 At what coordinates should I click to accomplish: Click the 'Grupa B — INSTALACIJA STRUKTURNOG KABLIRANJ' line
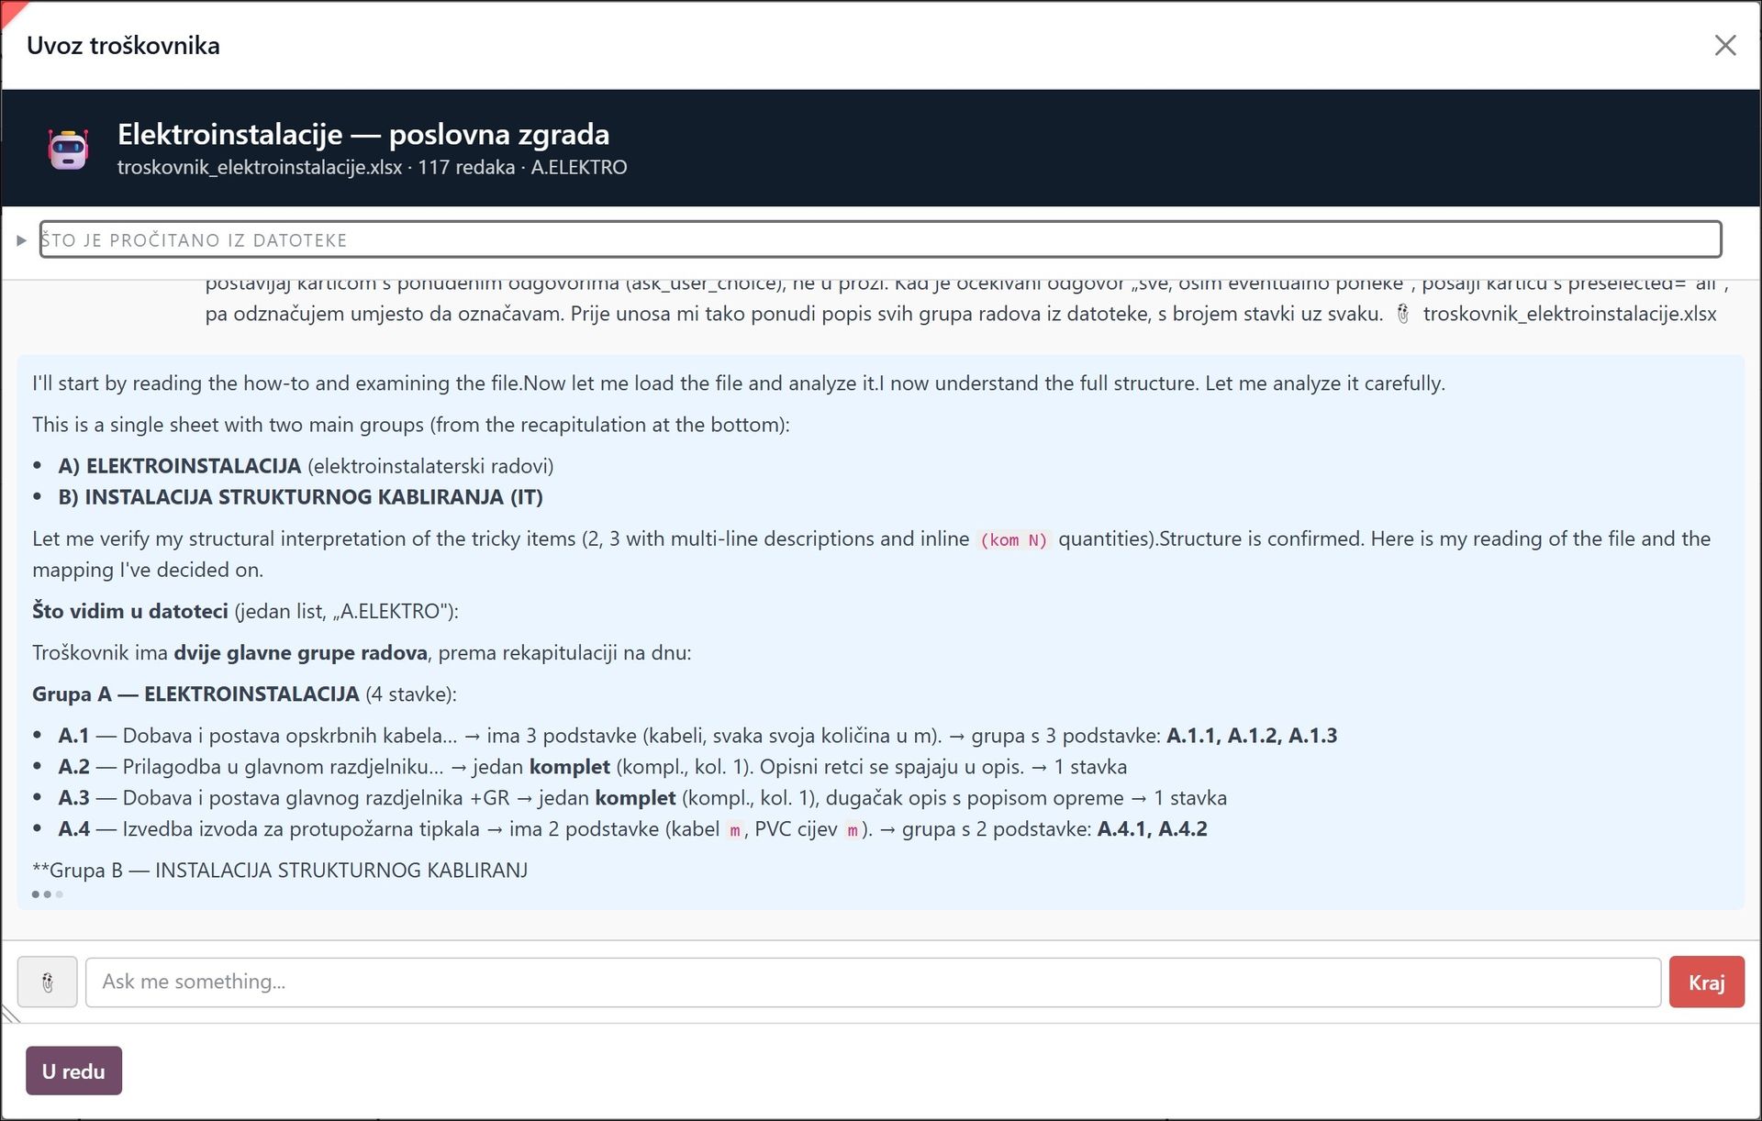(280, 871)
